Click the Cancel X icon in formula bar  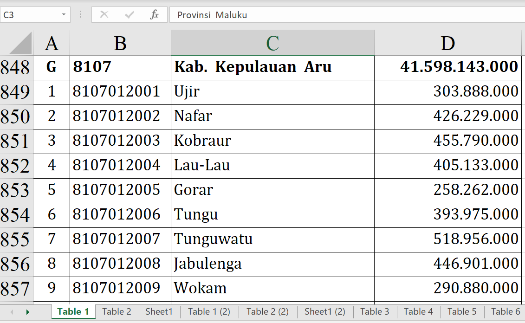(104, 15)
